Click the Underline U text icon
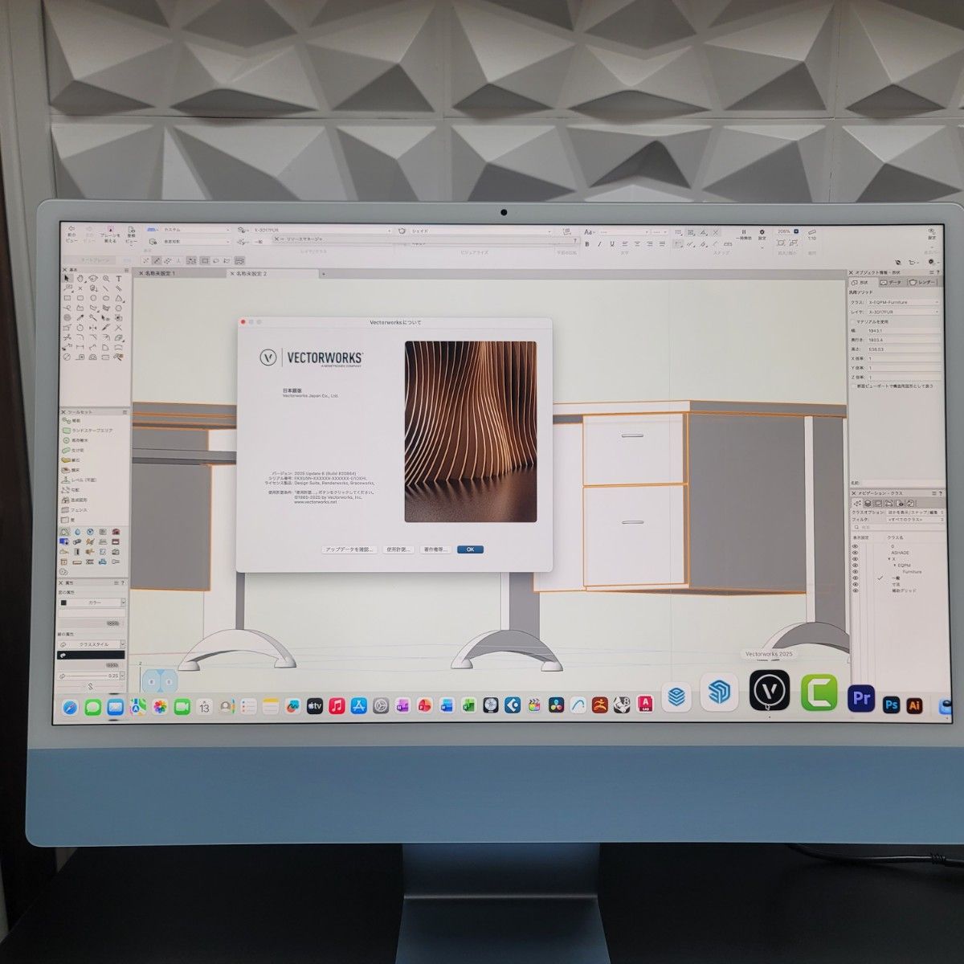Screen dimensions: 964x964 tap(611, 243)
